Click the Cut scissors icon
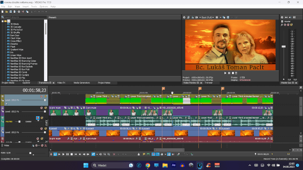303x170 pixels. (23, 12)
